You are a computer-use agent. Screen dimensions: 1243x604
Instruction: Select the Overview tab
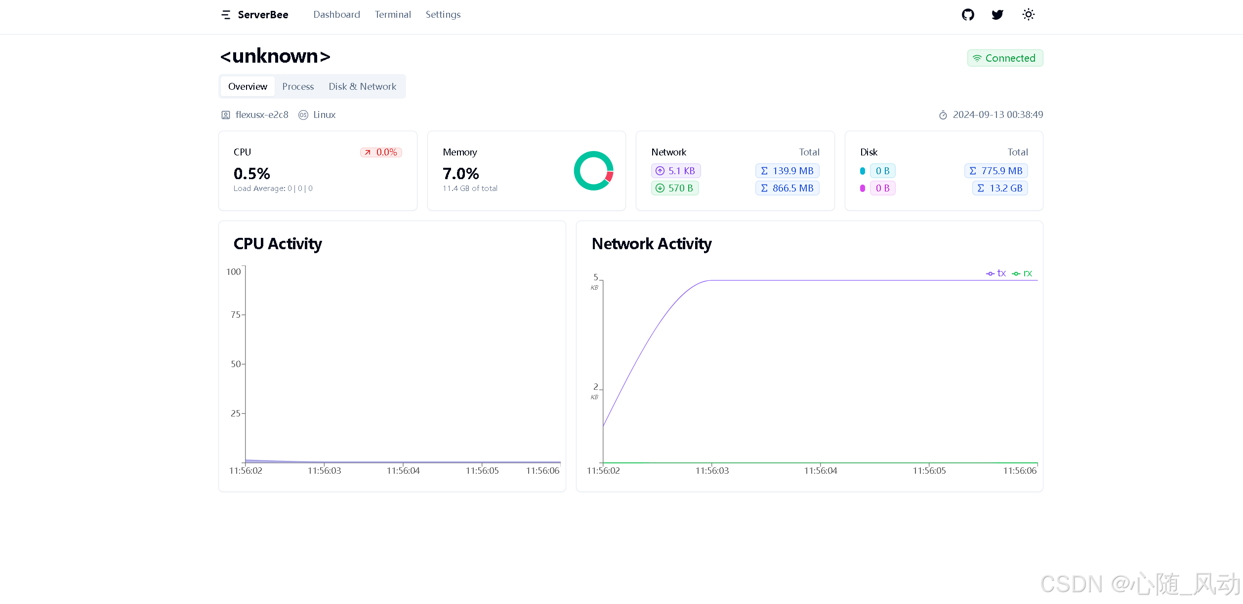click(x=248, y=86)
